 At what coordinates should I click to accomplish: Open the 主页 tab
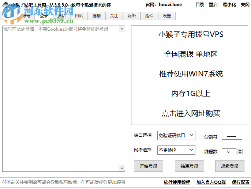[9, 16]
